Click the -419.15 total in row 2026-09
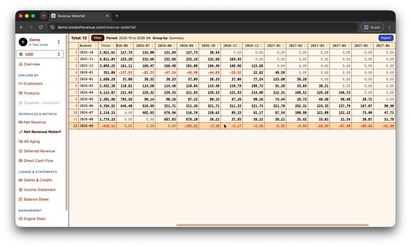This screenshot has height=247, width=411. [x=109, y=126]
